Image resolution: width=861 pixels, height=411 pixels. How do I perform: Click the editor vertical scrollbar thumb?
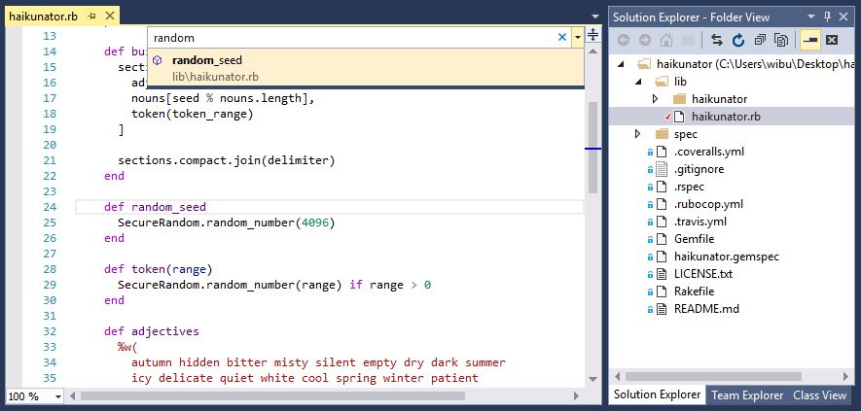593,147
